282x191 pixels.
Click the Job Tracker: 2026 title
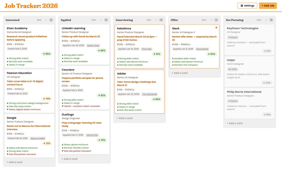[31, 6]
